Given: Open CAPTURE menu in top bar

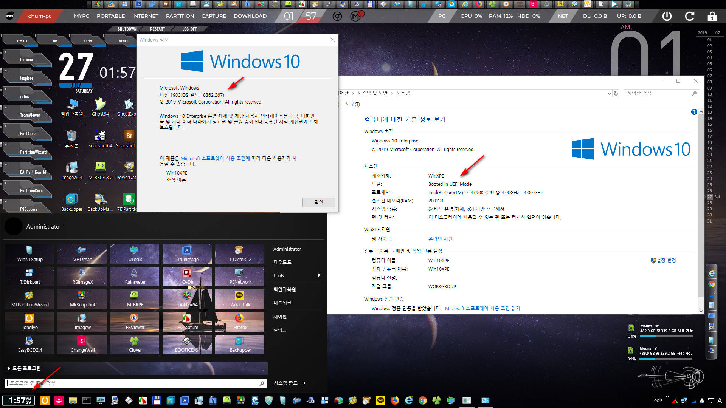Looking at the screenshot, I should (x=214, y=16).
